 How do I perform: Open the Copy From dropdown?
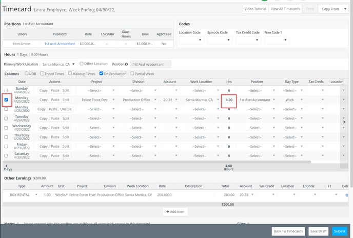click(x=334, y=9)
